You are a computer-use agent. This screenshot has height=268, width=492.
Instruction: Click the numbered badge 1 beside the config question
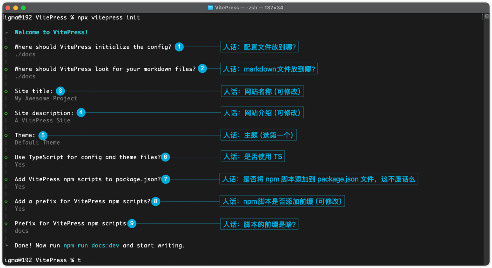(x=179, y=47)
